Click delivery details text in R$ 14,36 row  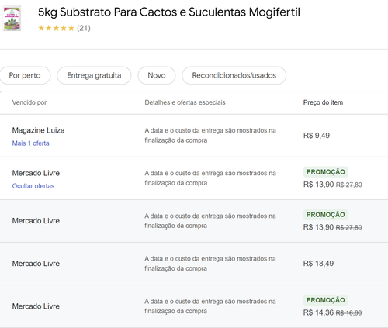click(210, 306)
